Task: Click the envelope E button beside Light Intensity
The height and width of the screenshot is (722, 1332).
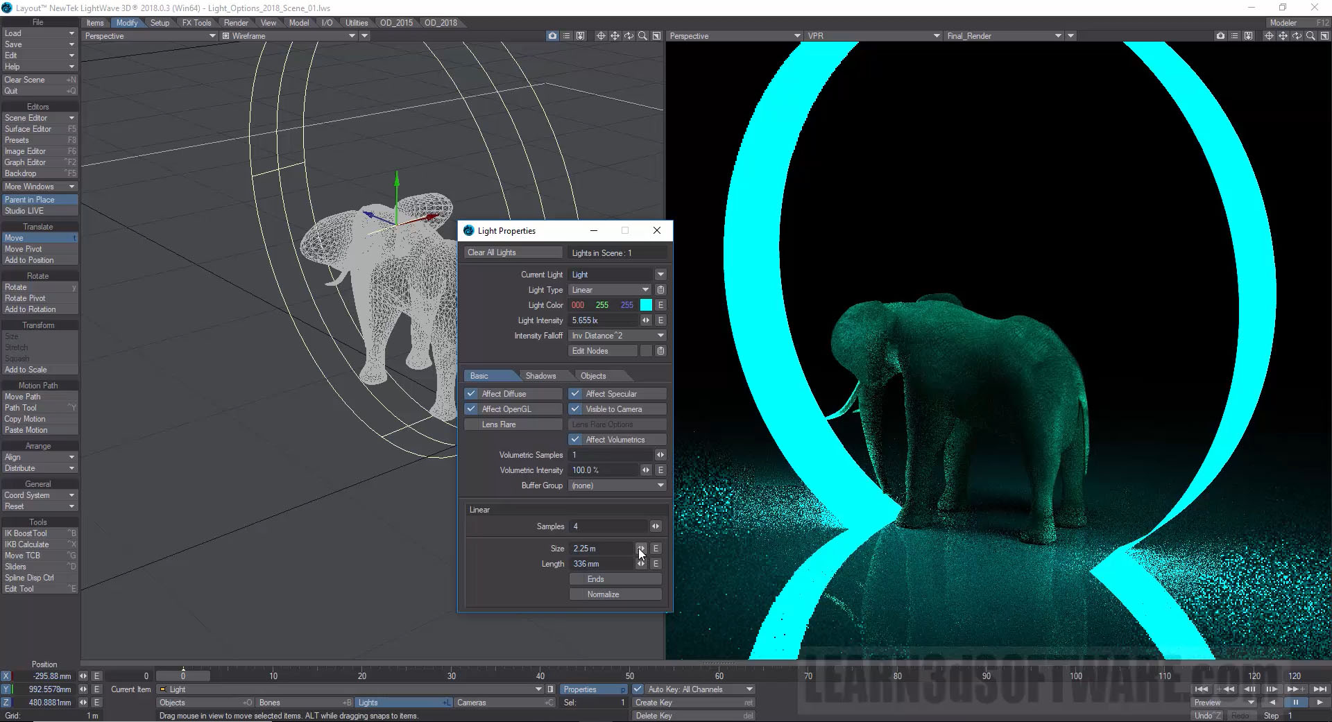Action: (x=660, y=320)
